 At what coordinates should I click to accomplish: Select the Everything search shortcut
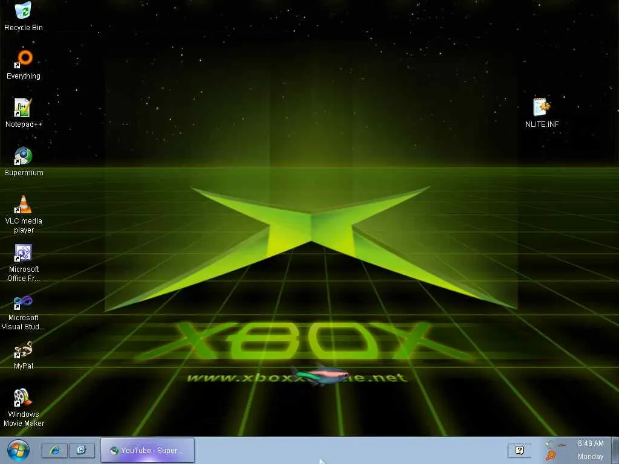[x=24, y=65]
